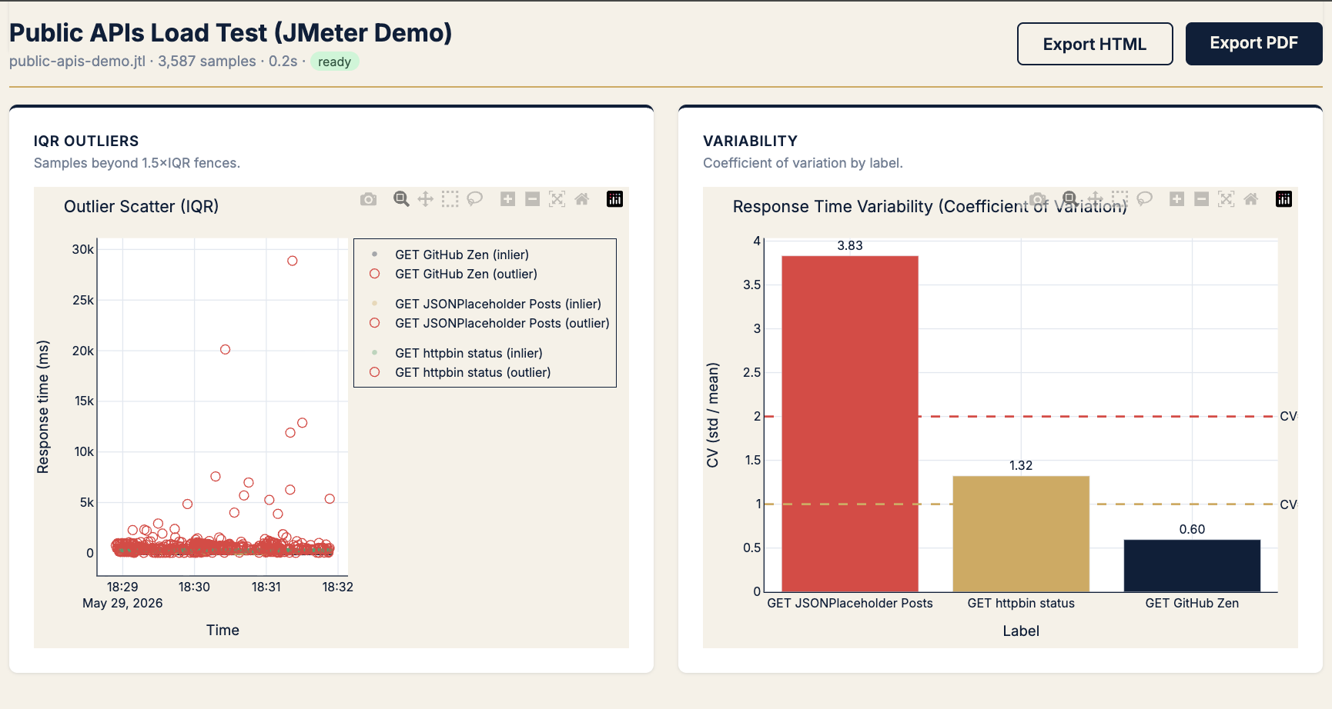The image size is (1332, 709).
Task: Open Plotly logo link on Outlier Scatter
Action: (614, 199)
